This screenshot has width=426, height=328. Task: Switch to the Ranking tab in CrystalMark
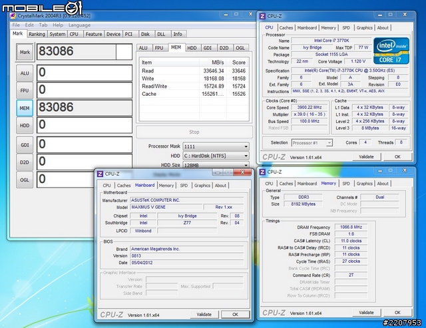pyautogui.click(x=37, y=34)
